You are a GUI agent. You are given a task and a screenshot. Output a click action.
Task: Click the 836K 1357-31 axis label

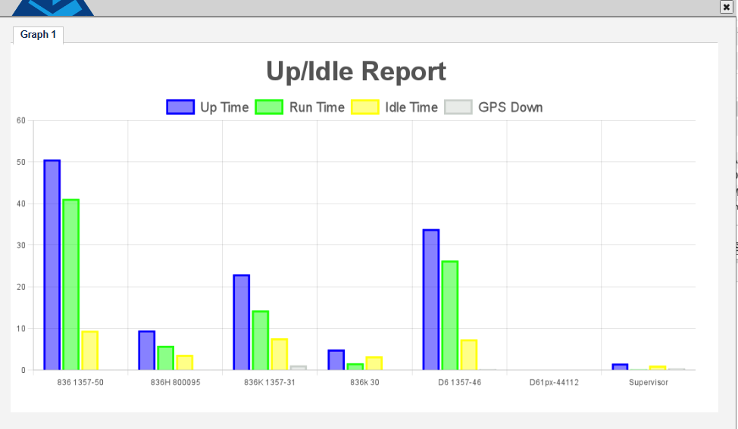(270, 383)
